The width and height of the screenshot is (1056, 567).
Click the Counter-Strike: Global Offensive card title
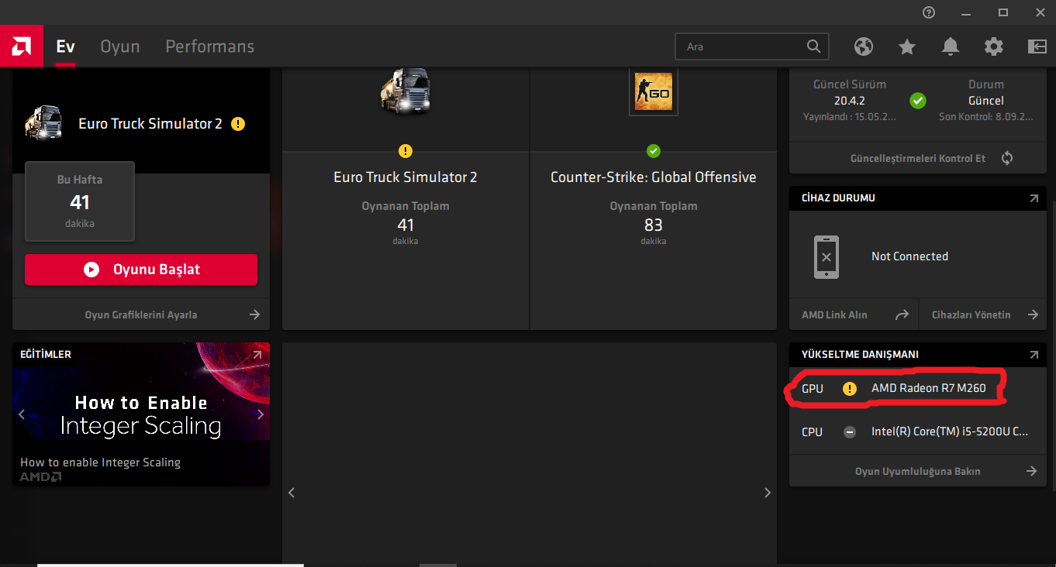[x=654, y=177]
